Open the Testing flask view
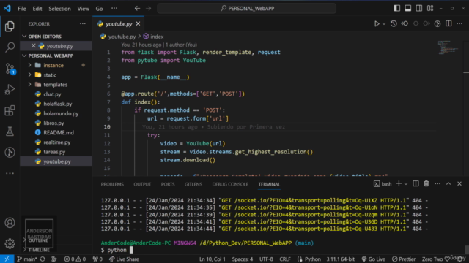The height and width of the screenshot is (263, 469). pyautogui.click(x=10, y=131)
